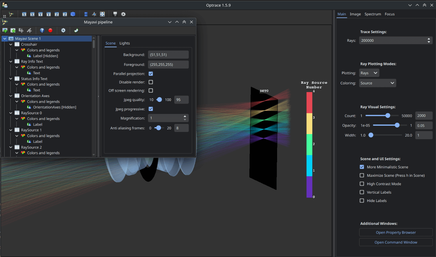Switch to the Focus tab

coord(390,14)
